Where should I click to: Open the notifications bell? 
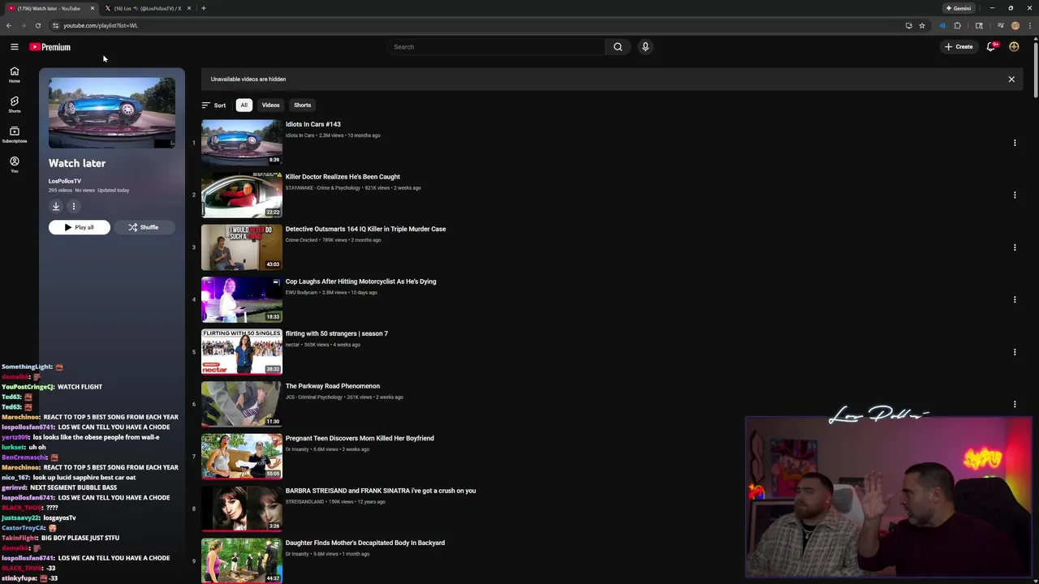[991, 47]
